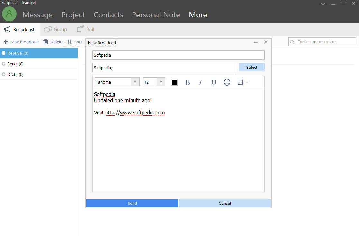Expand the Draft folder
This screenshot has width=359, height=236.
pos(4,74)
